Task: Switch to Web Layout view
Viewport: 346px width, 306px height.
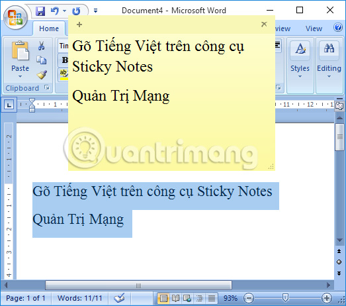Action: 187,299
